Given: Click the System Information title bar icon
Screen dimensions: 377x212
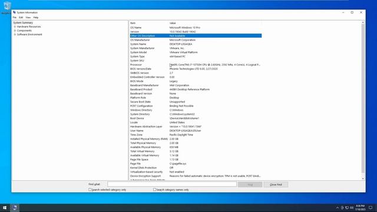Looking at the screenshot, I should (x=14, y=12).
